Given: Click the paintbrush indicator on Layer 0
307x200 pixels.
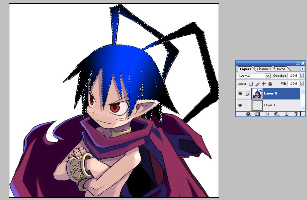Looking at the screenshot, I should point(247,94).
